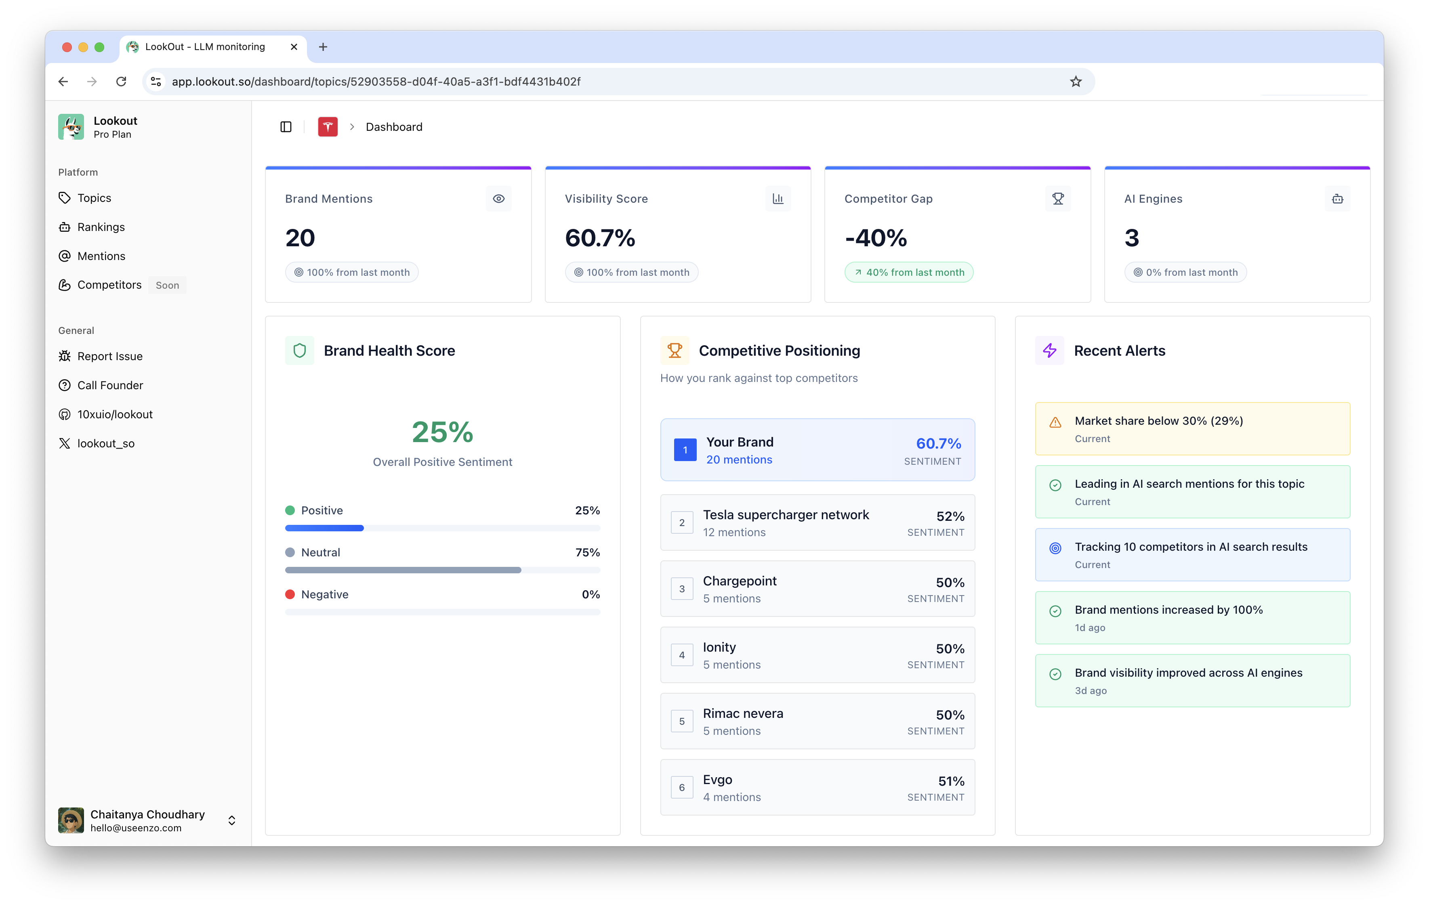Click the Neutral sentiment progress bar
This screenshot has height=906, width=1429.
coord(443,570)
